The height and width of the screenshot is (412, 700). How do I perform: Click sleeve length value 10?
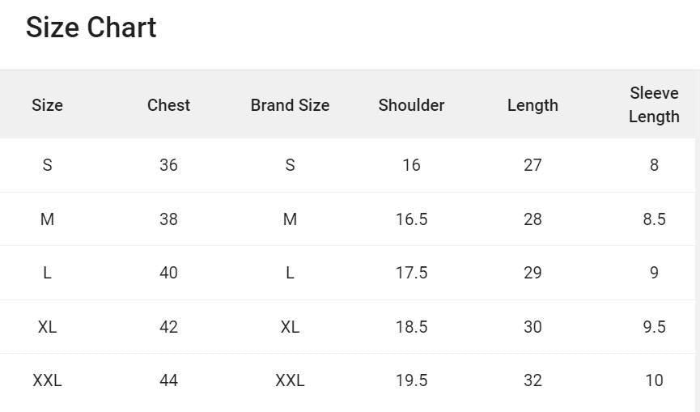click(654, 380)
